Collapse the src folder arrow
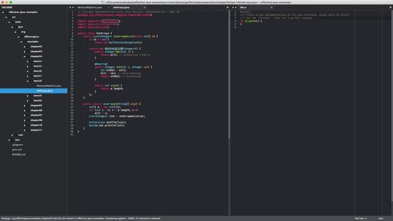Image resolution: width=393 pixels, height=221 pixels. pyautogui.click(x=6, y=17)
